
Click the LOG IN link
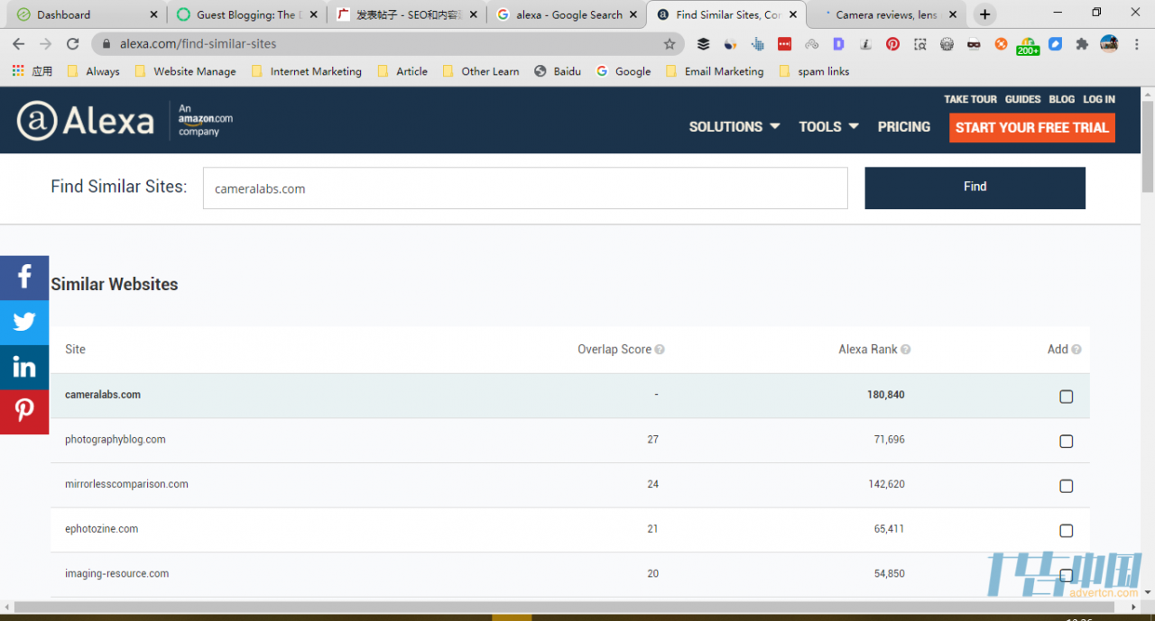(x=1099, y=99)
